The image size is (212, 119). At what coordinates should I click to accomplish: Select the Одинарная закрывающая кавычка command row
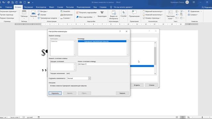[x=102, y=41]
